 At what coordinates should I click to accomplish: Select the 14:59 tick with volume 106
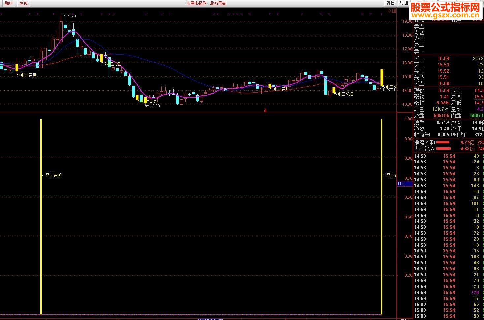[x=449, y=257]
